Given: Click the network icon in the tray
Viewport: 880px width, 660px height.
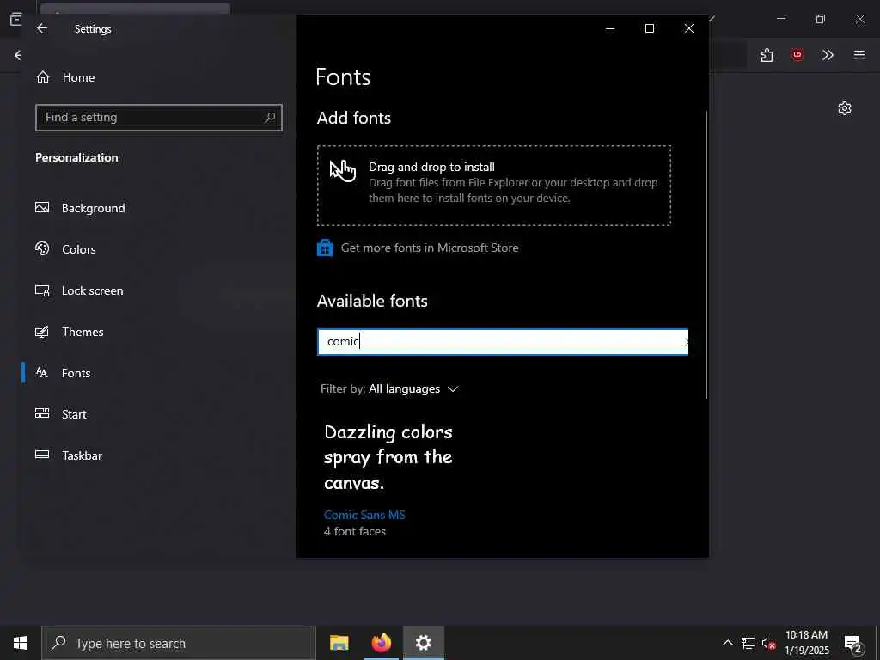Looking at the screenshot, I should (x=749, y=643).
